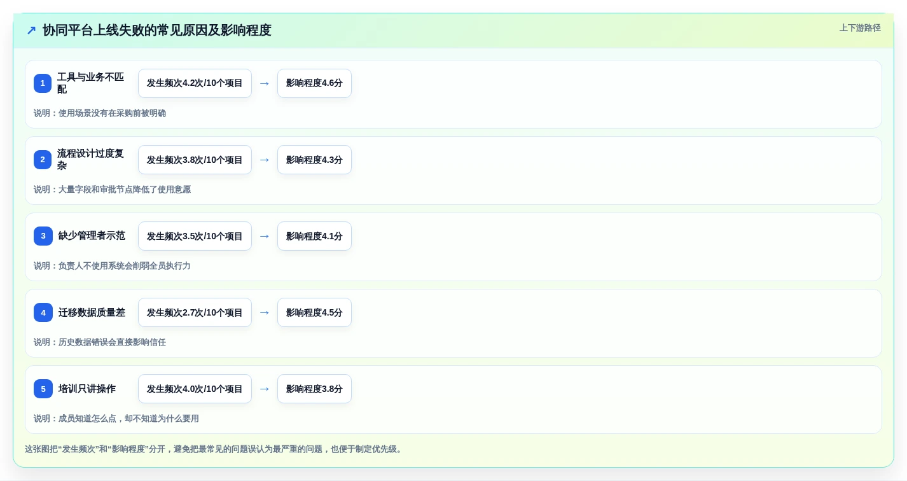This screenshot has height=481, width=907.
Task: Click the heading 工具与业务不匹配
Action: coord(91,83)
